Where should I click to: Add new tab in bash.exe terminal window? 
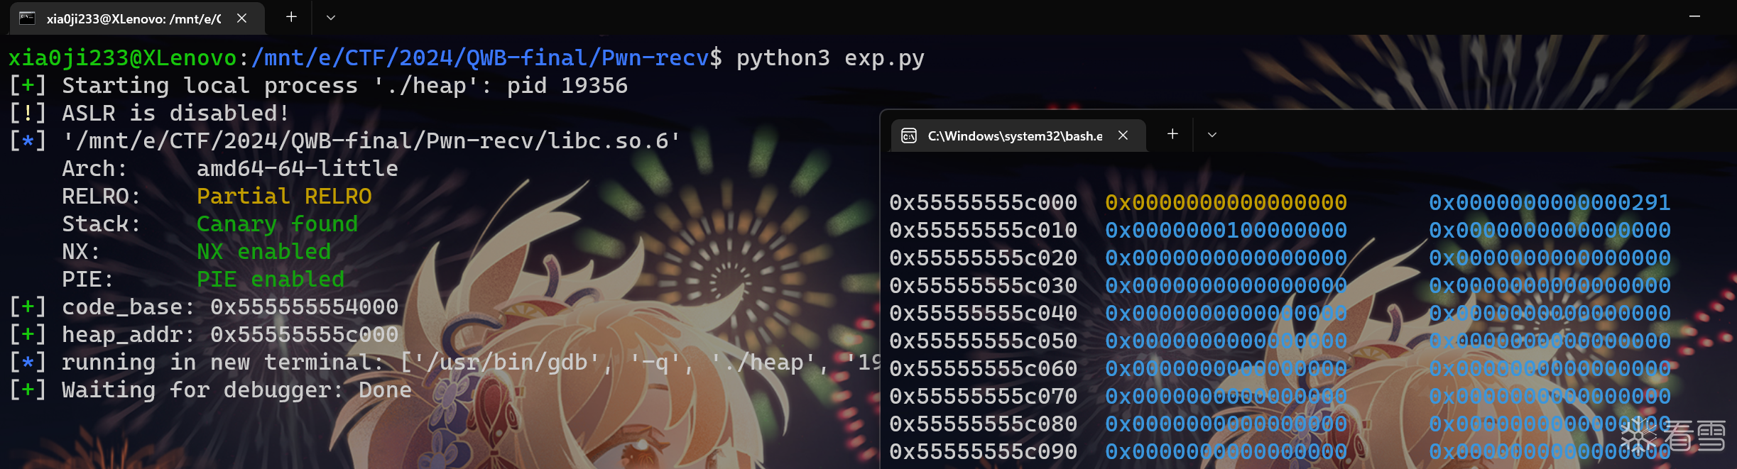(x=1172, y=134)
